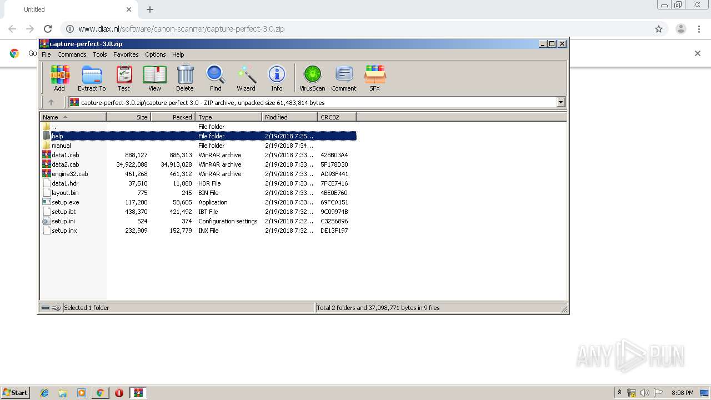
Task: Open the Options menu
Action: point(156,54)
